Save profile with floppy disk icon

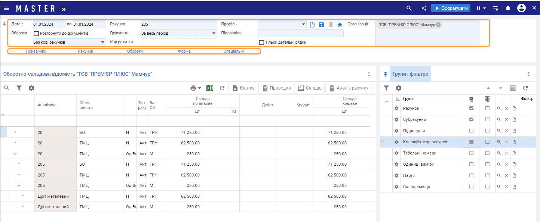pos(322,25)
